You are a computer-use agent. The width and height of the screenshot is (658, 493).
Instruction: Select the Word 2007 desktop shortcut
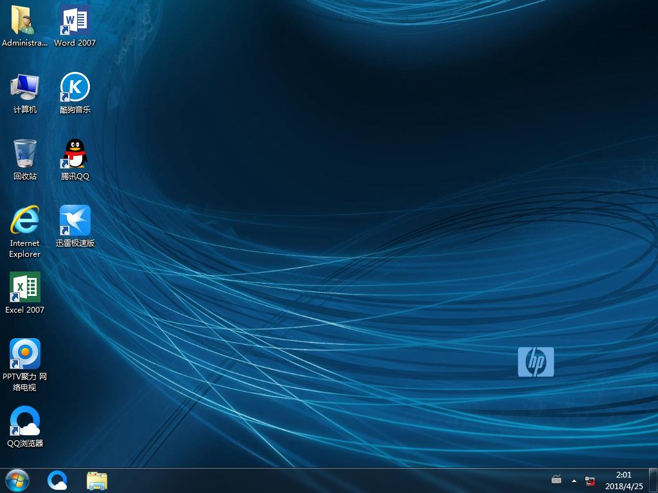pyautogui.click(x=75, y=25)
